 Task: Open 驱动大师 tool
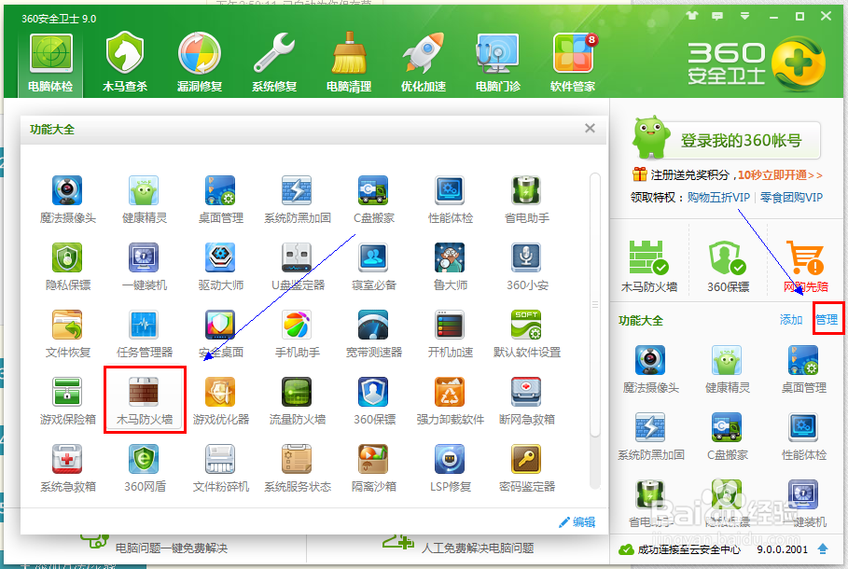[221, 267]
